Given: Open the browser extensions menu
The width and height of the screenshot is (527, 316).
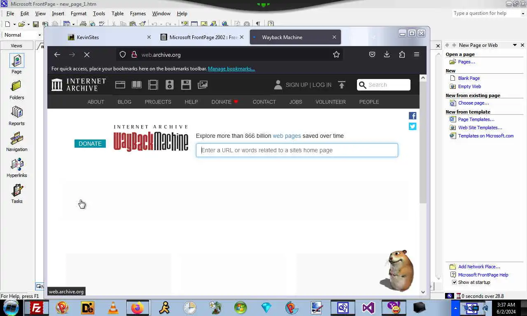Looking at the screenshot, I should 402,54.
